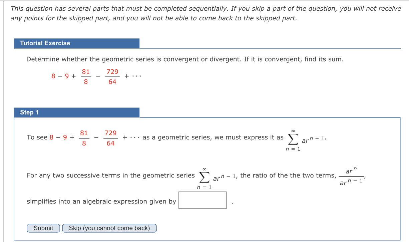Screen dimensions: 409x242
Task: Click the n = 1 subscript under sigma
Action: pyautogui.click(x=293, y=149)
